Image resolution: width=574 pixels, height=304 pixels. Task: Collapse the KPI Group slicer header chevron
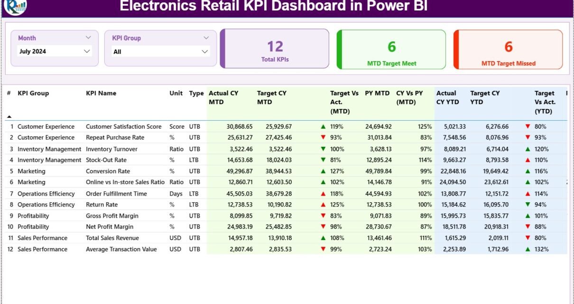click(206, 38)
